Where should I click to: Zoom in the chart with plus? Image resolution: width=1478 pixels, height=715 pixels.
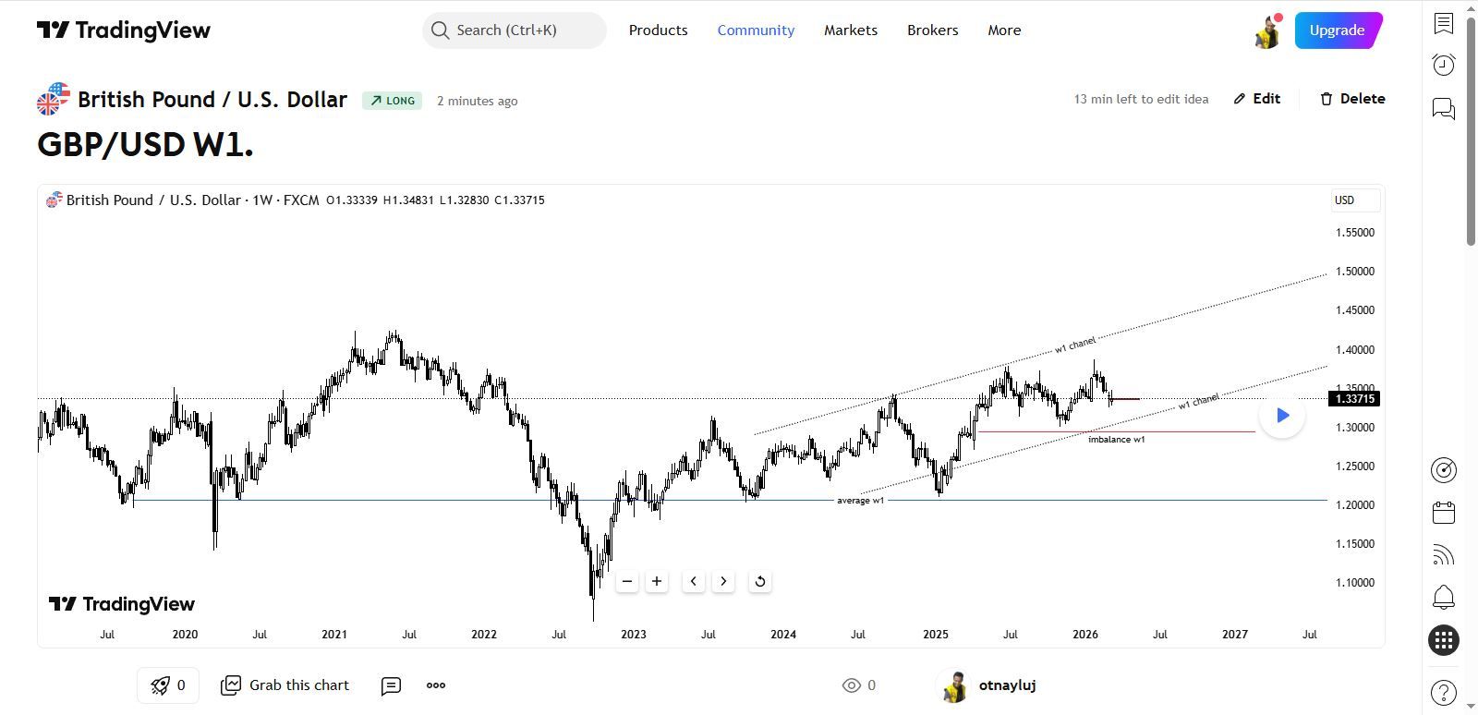point(657,581)
